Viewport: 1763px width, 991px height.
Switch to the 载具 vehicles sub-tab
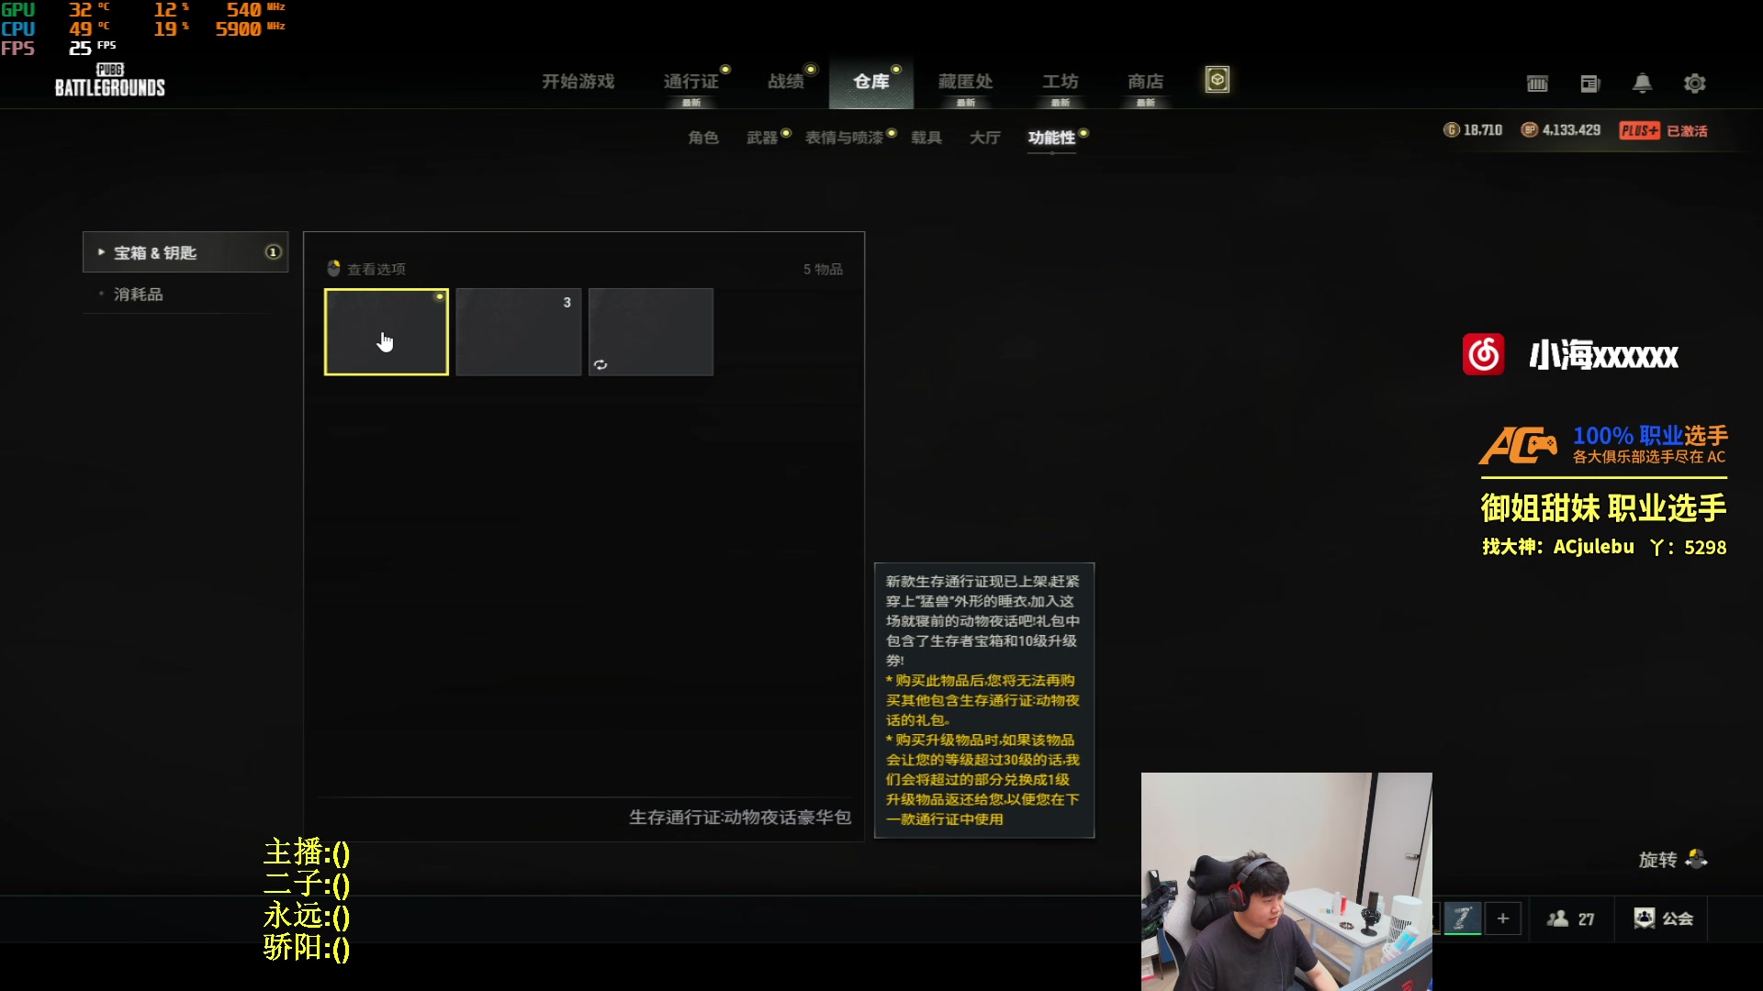coord(926,138)
